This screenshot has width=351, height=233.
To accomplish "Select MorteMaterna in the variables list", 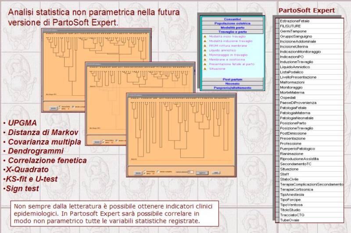I will coord(312,93).
